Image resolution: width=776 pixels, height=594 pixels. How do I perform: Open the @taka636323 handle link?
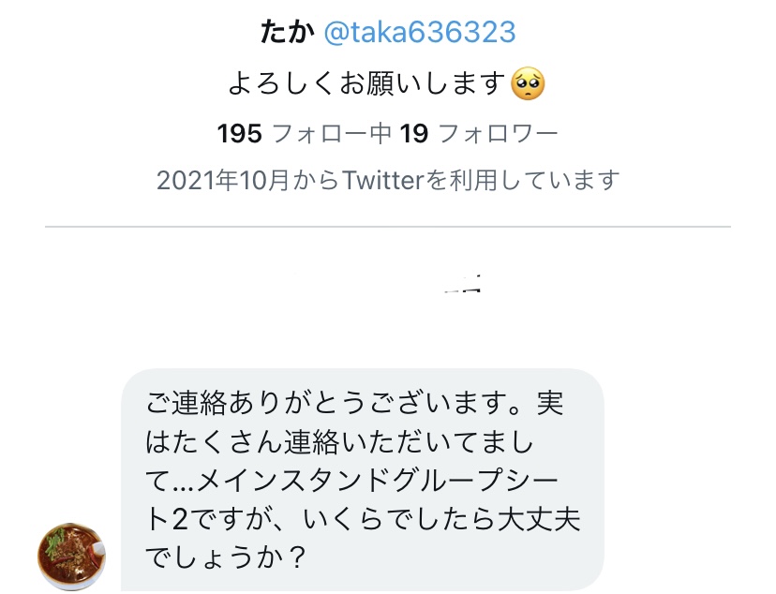(x=420, y=33)
